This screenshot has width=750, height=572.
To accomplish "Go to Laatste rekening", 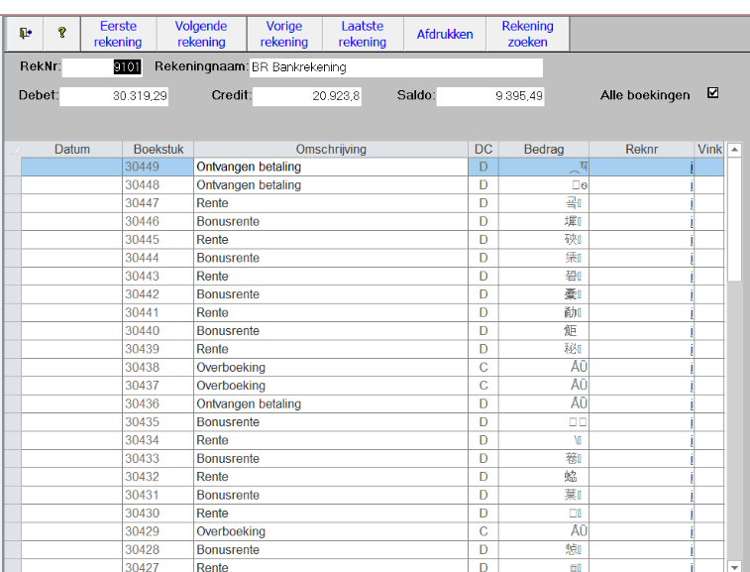I will pyautogui.click(x=362, y=34).
